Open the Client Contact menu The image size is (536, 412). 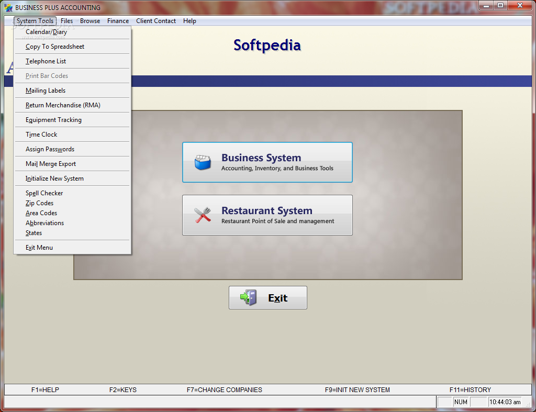pyautogui.click(x=156, y=21)
